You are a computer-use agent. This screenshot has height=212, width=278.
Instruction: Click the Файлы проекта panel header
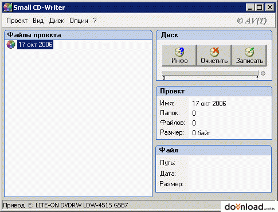pyautogui.click(x=78, y=35)
